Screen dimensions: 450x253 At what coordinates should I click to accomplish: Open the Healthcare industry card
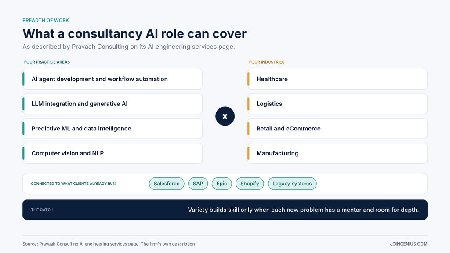pos(337,79)
